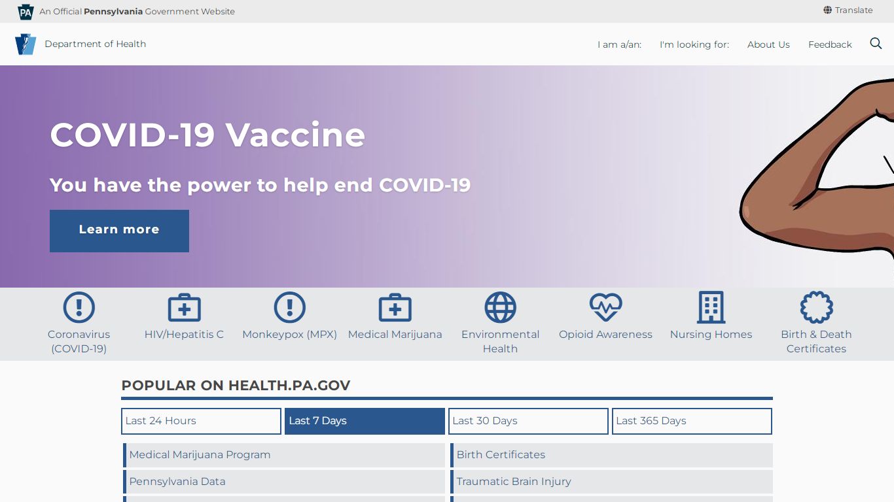Click the Monkeypox (MPX) alert icon
Viewport: 894px width, 502px height.
pyautogui.click(x=290, y=307)
